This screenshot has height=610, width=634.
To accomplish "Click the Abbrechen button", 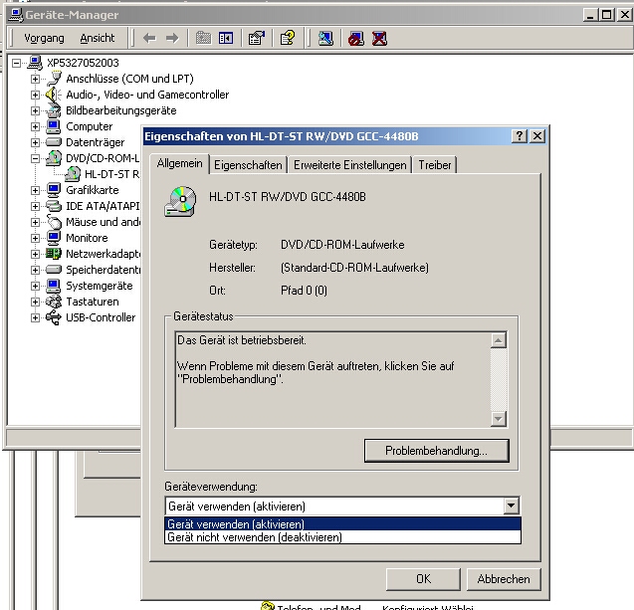I will (504, 579).
